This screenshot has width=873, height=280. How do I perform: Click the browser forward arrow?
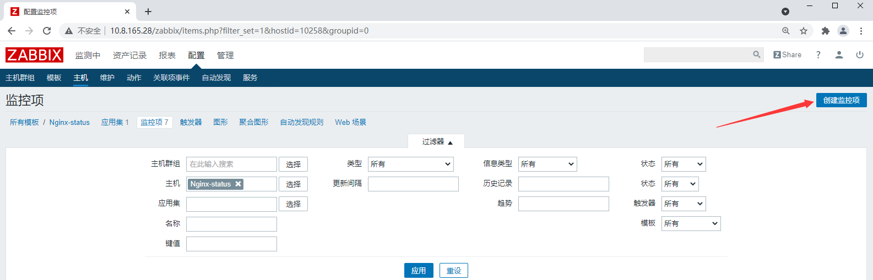(x=29, y=31)
